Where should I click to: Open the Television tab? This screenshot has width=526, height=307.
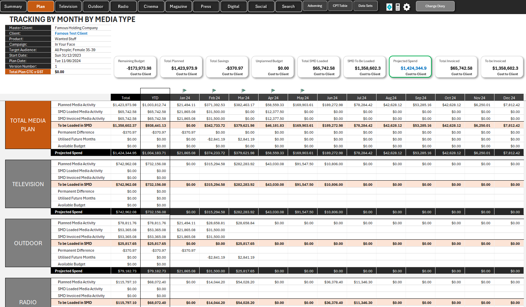click(x=68, y=7)
